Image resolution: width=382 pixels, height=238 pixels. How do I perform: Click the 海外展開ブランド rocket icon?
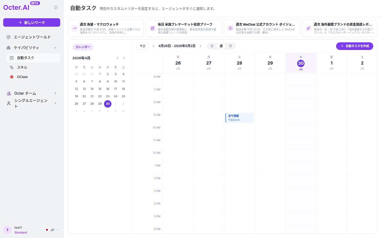point(309,28)
